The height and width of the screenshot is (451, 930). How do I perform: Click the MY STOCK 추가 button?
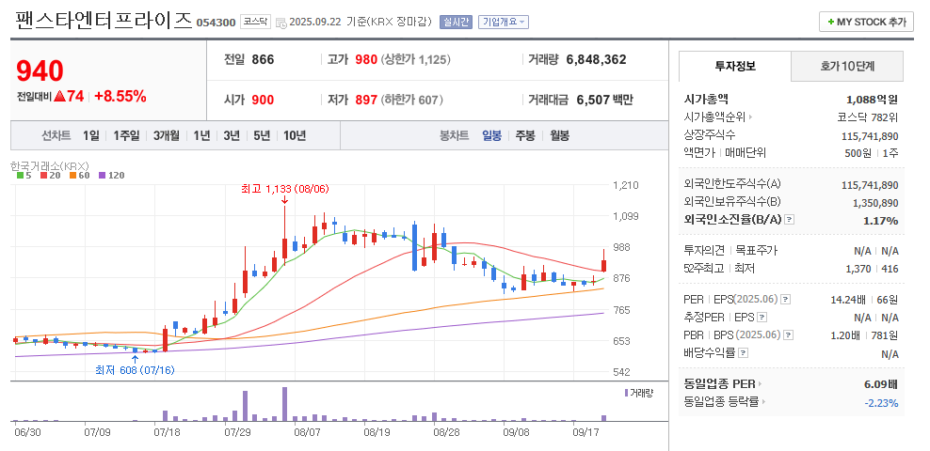point(866,22)
